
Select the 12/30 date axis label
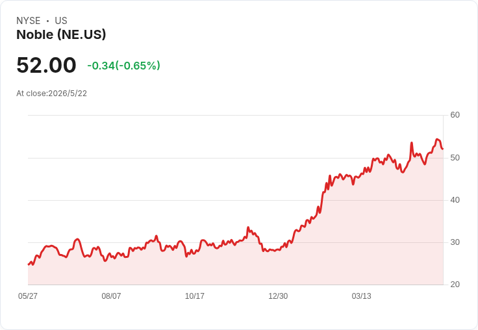coord(278,296)
